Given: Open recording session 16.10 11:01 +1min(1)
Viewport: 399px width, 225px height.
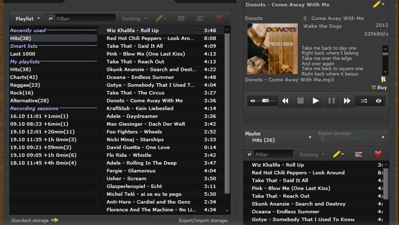Looking at the screenshot, I should [53, 116].
